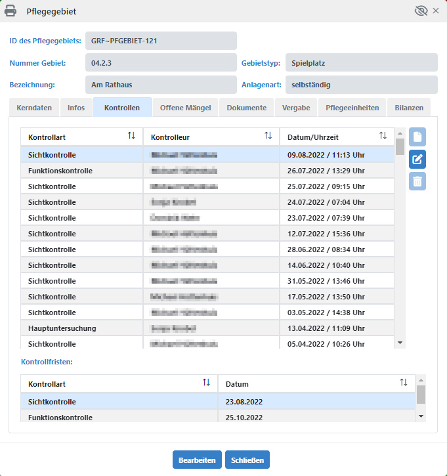This screenshot has width=447, height=476.
Task: Sort Kontrollfristen by Datum arrows
Action: coord(404,383)
